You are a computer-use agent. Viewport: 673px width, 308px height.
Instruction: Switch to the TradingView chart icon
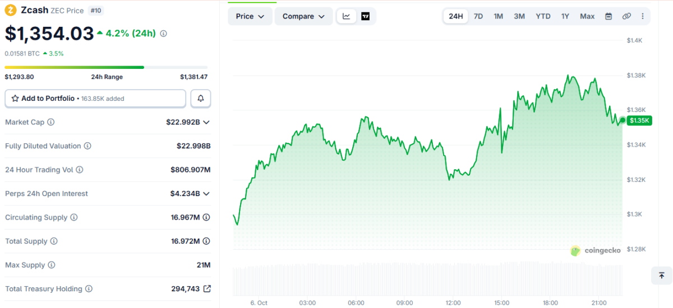pyautogui.click(x=366, y=16)
